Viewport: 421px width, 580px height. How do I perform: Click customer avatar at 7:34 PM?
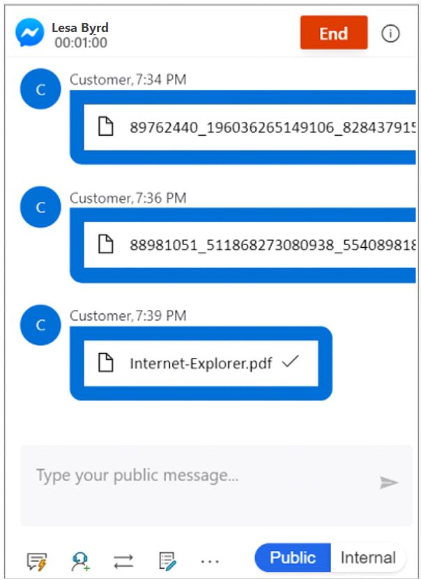tap(40, 89)
